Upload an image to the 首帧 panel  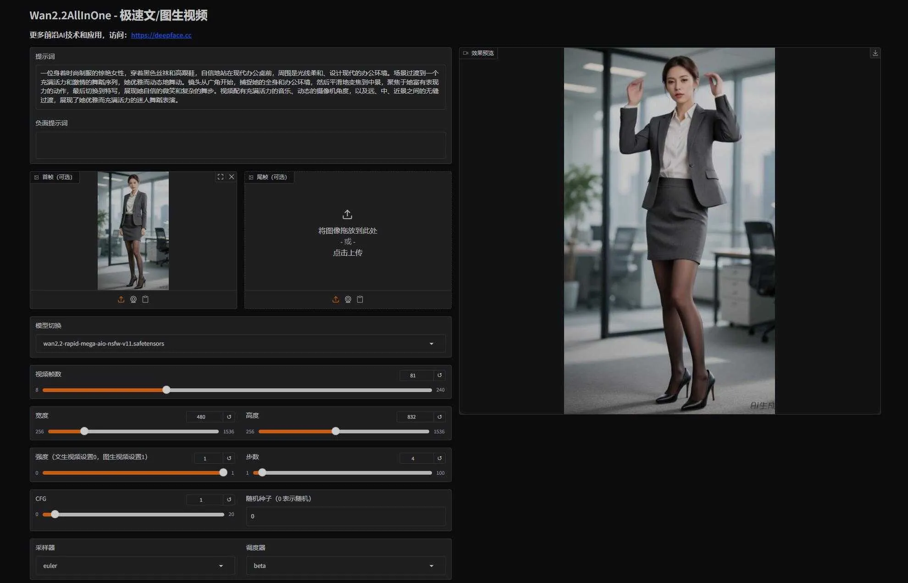coord(121,299)
